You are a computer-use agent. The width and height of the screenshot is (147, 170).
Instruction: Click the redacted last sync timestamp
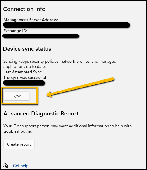(x=24, y=83)
